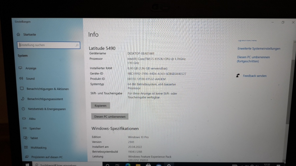Screen dimensions: 296x166
Task: Select the Anzeige monitor icon
Action: tap(20, 68)
